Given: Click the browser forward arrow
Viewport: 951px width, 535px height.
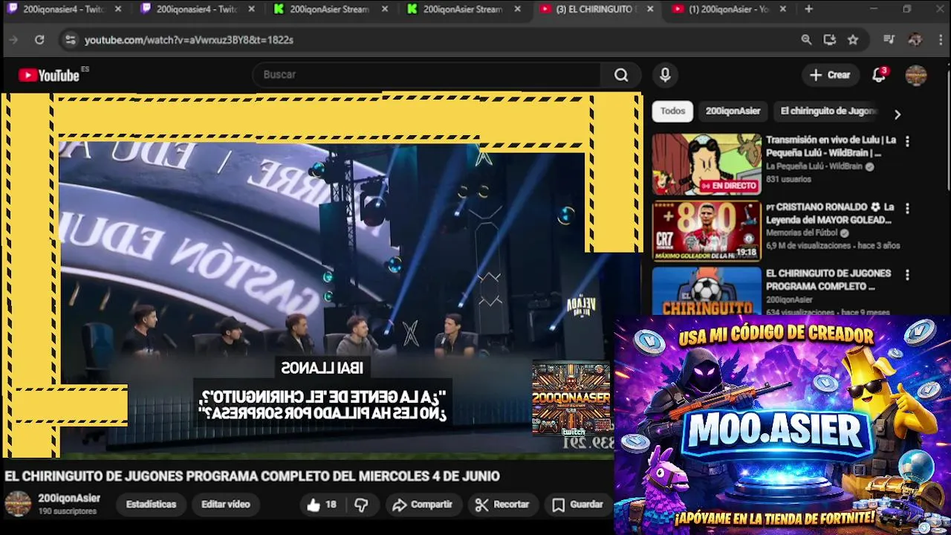Looking at the screenshot, I should tap(13, 39).
